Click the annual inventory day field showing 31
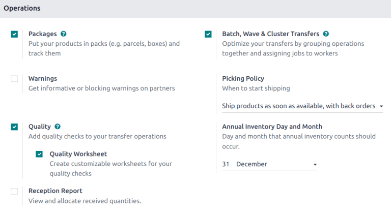Viewport: 391px width, 214px height. point(226,164)
